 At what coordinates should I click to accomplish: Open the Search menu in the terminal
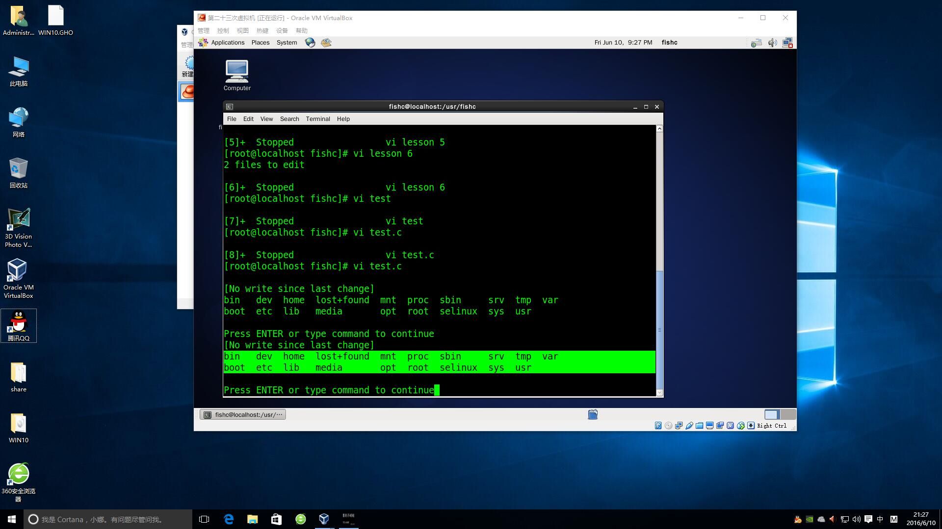(x=289, y=119)
